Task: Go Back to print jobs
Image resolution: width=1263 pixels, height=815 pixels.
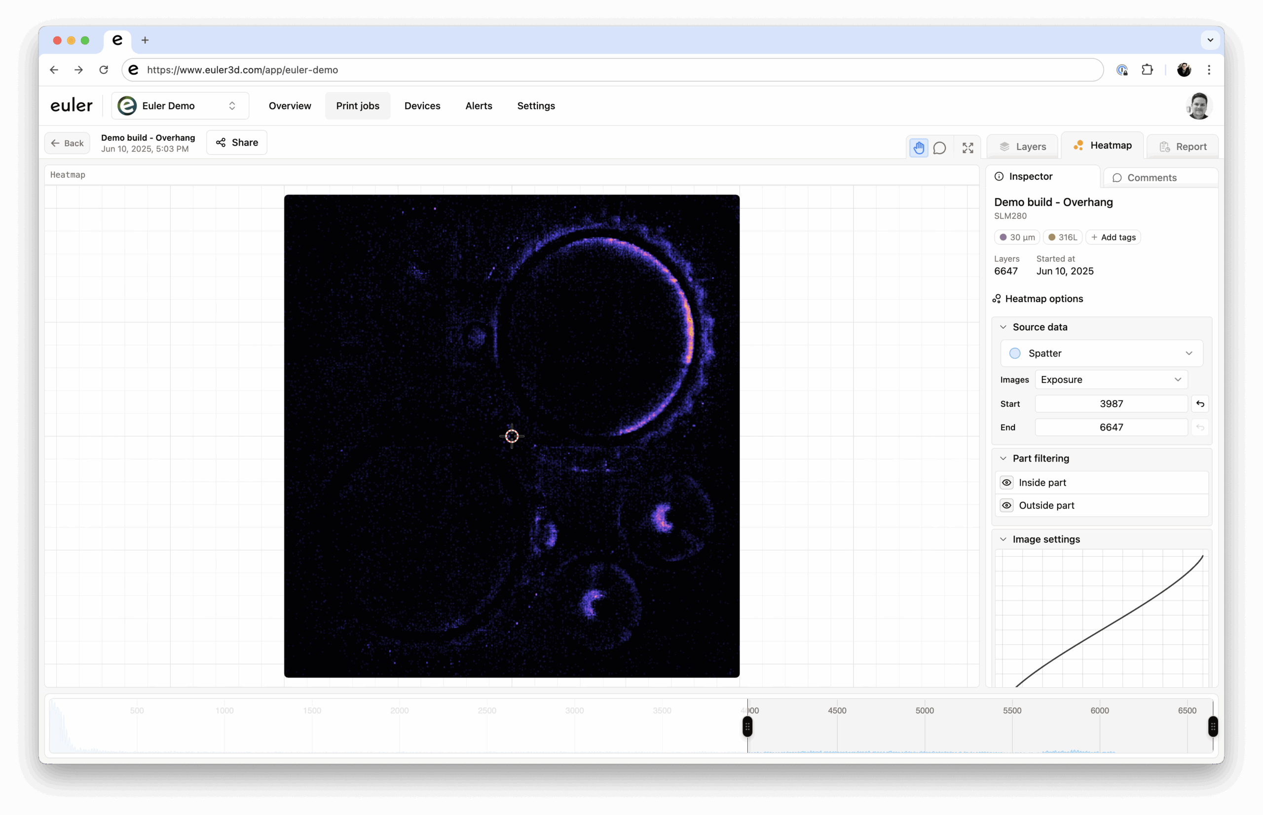Action: click(67, 143)
